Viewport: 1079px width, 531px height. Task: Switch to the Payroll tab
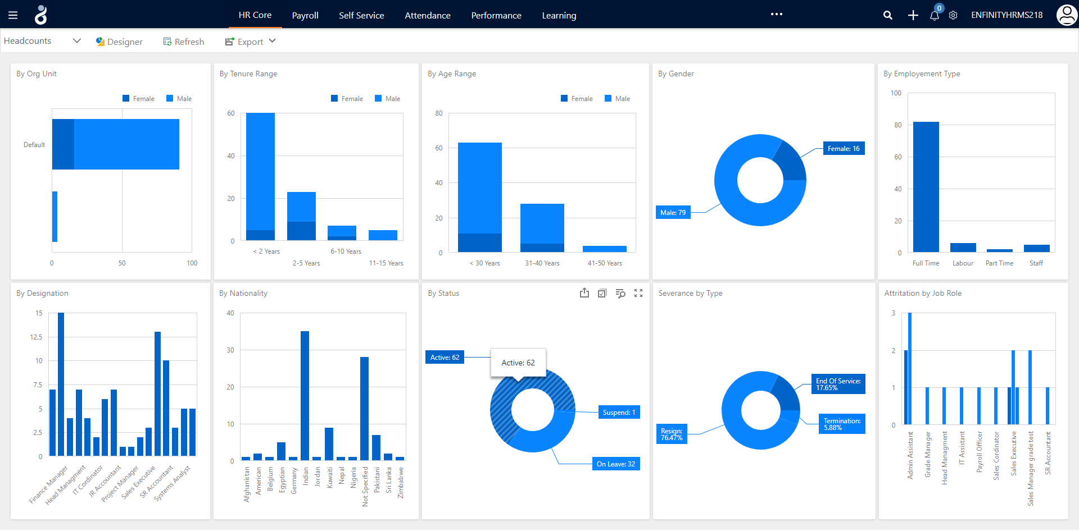tap(305, 15)
